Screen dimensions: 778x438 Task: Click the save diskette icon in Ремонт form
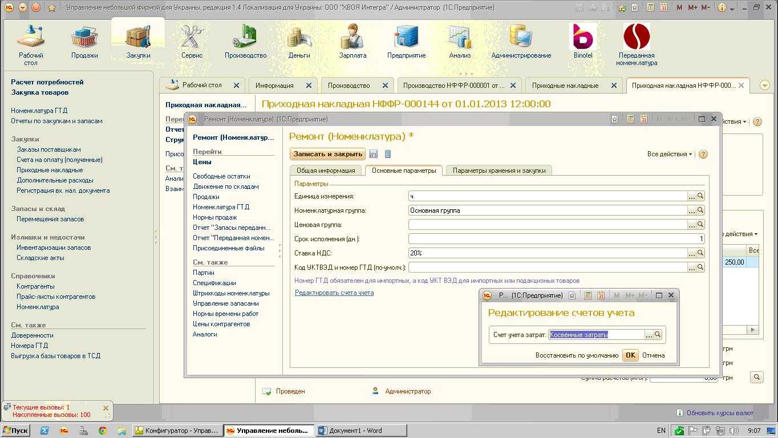(x=374, y=154)
